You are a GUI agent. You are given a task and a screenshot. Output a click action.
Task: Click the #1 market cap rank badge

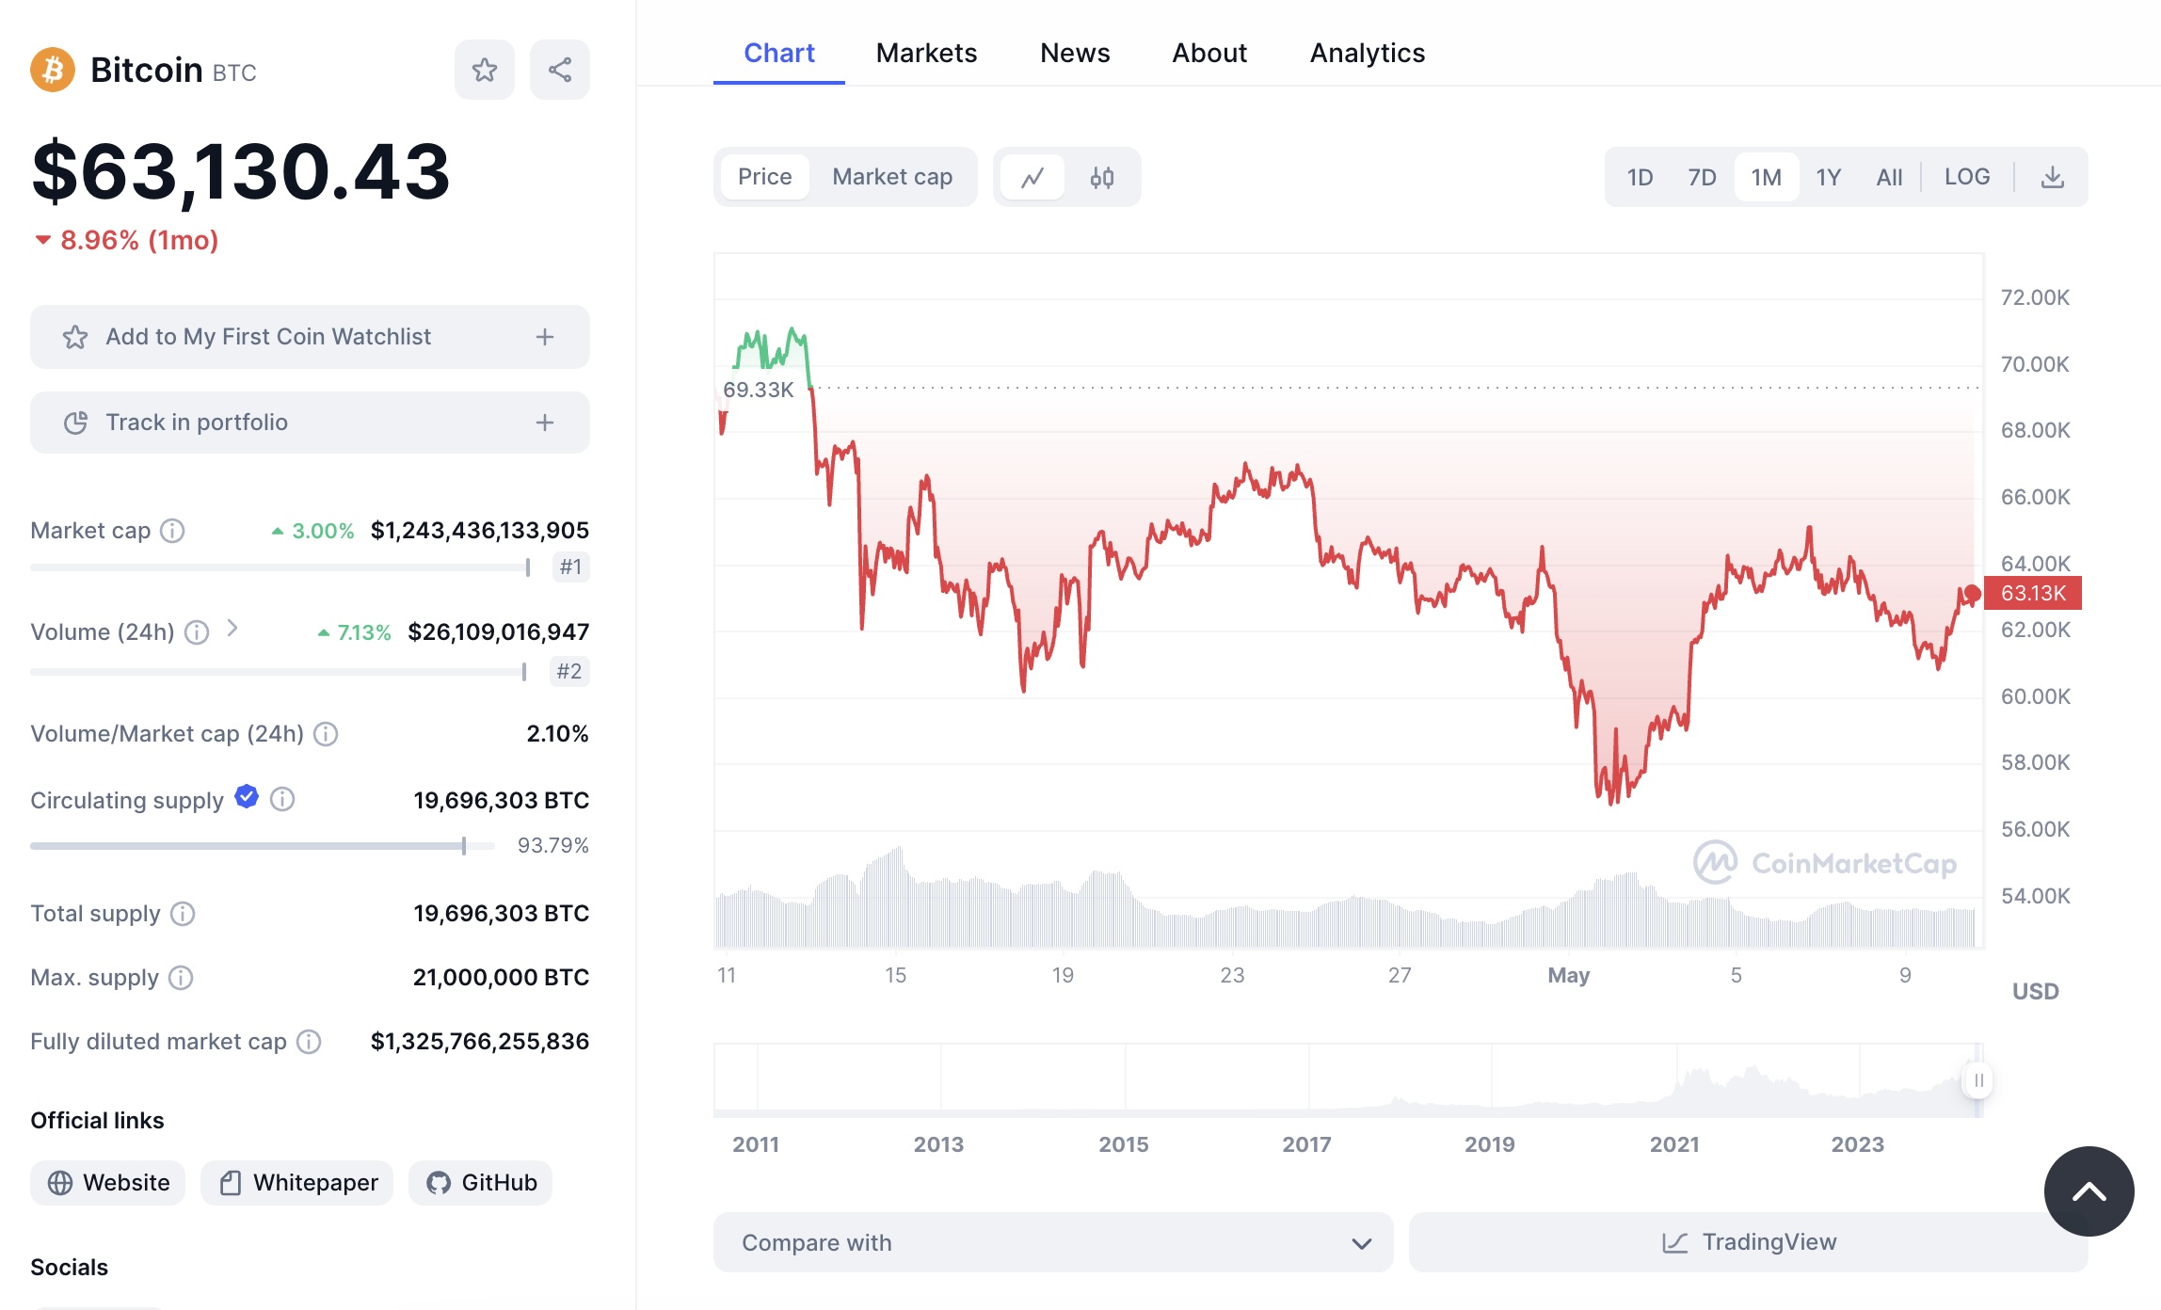pyautogui.click(x=570, y=567)
